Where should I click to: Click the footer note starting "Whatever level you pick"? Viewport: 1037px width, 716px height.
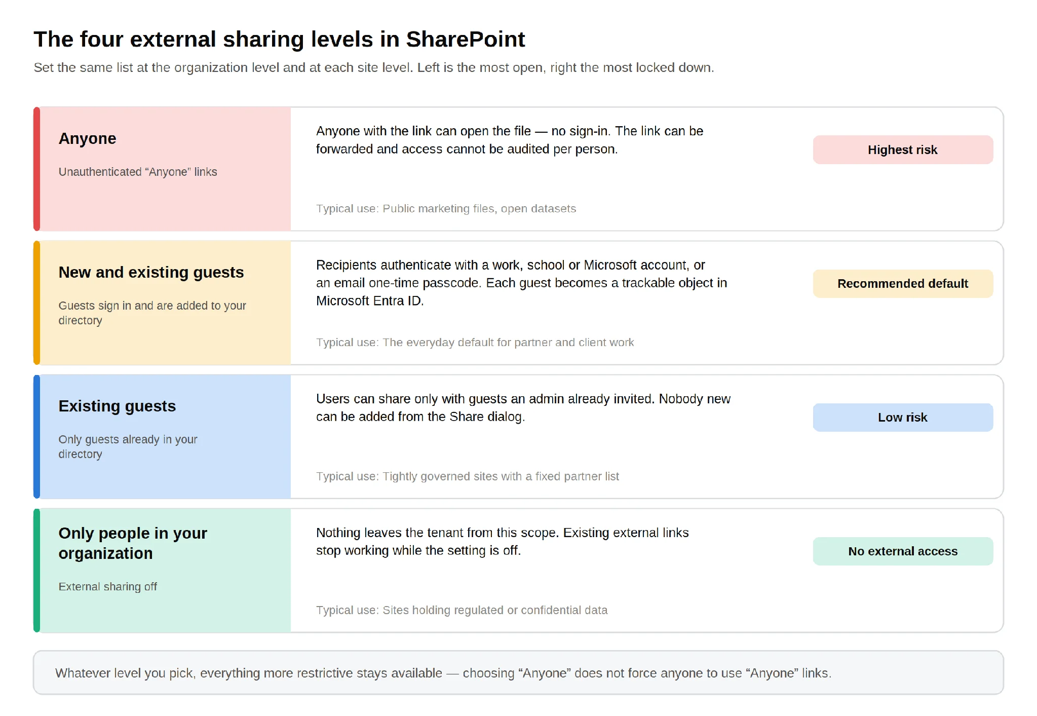(x=443, y=673)
